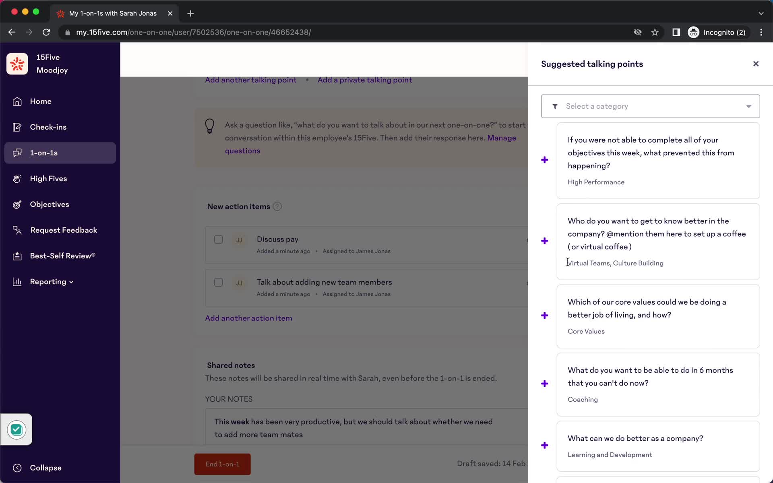The height and width of the screenshot is (483, 773).
Task: Click the action item help icon
Action: (277, 206)
